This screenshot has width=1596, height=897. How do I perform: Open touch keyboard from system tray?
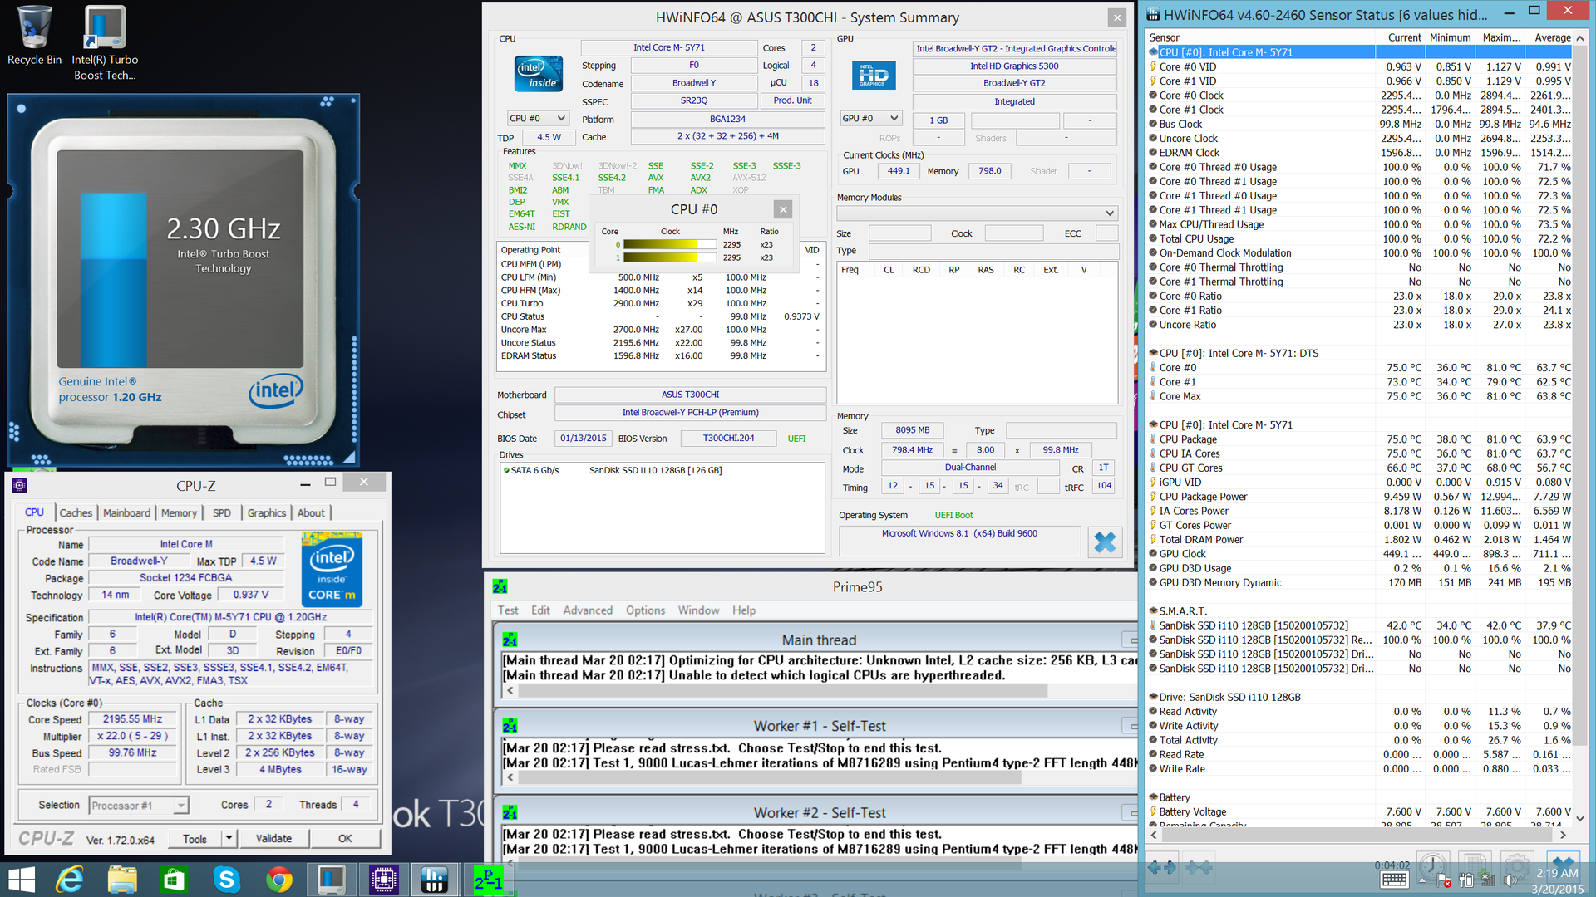coord(1393,880)
